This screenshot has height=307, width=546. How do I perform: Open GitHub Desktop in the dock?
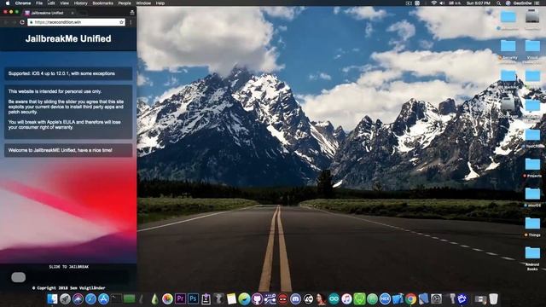point(257,299)
